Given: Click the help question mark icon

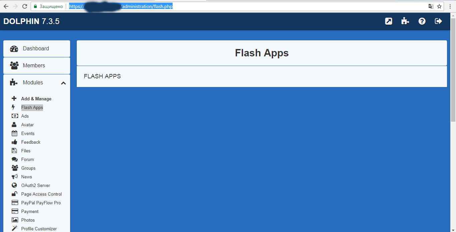Looking at the screenshot, I should click(x=422, y=21).
